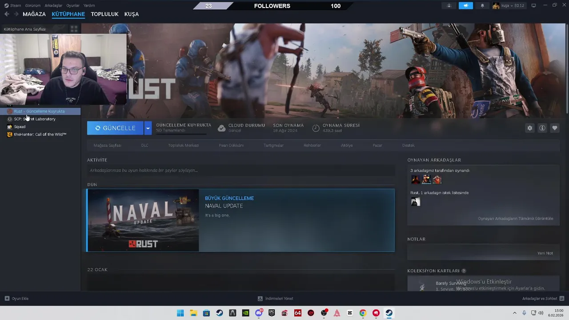Open the Atölye tab
569x320 pixels.
click(347, 145)
